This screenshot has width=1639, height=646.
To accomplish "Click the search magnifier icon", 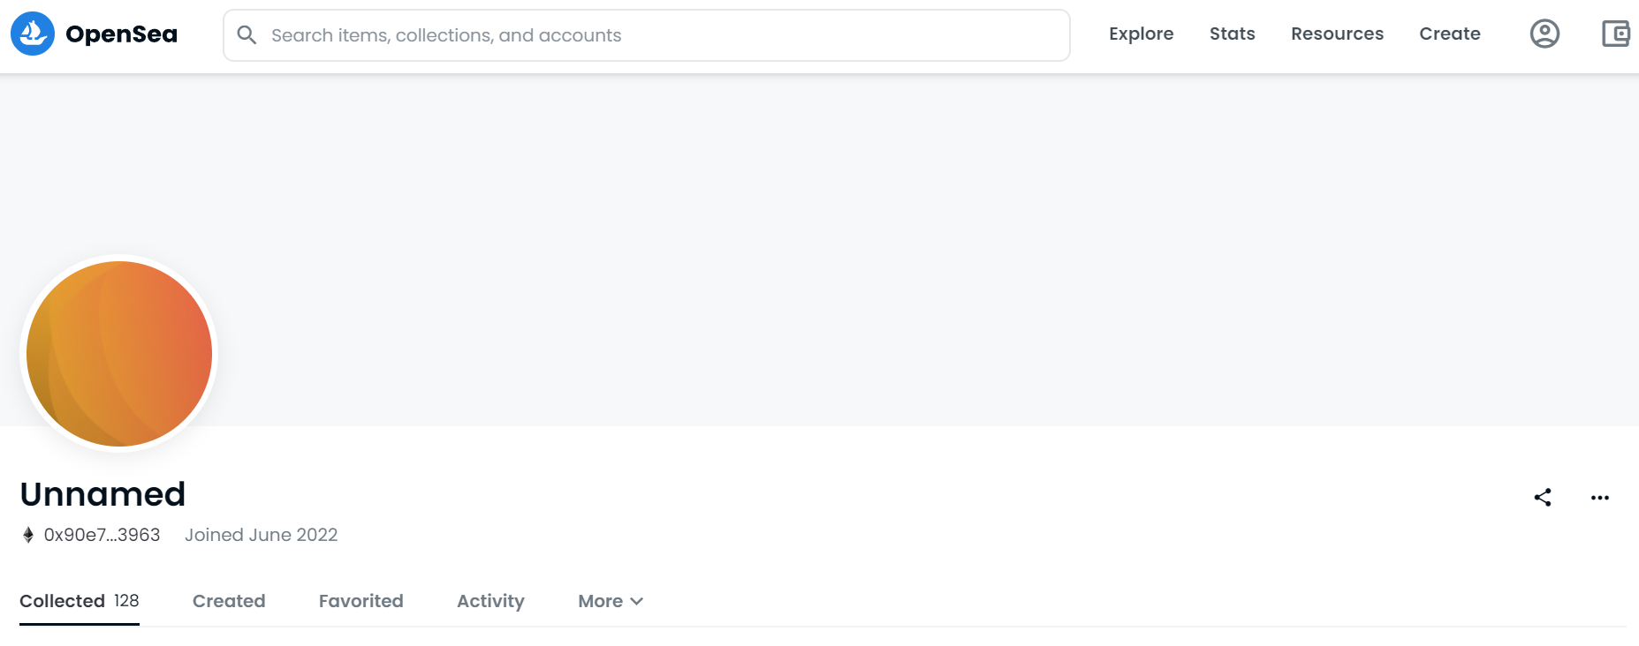I will 247,35.
